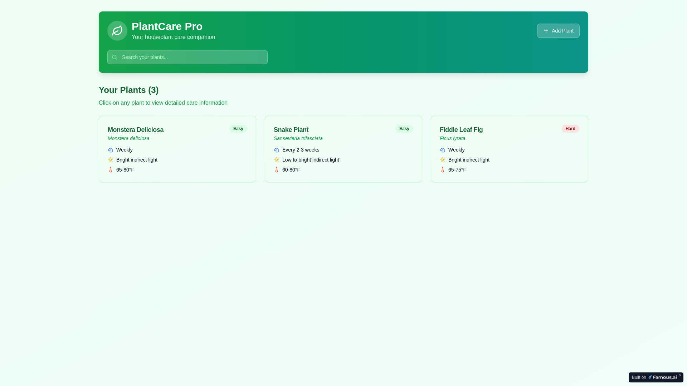
Task: Click the 'Click on any plant' instruction text
Action: [163, 103]
